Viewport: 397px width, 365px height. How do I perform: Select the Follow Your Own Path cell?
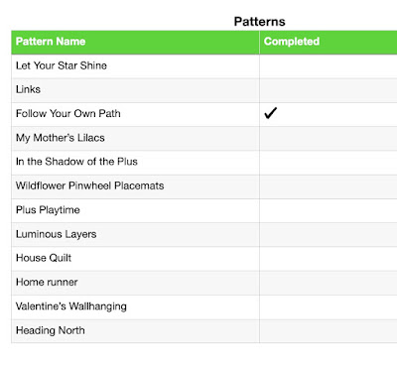tap(135, 114)
